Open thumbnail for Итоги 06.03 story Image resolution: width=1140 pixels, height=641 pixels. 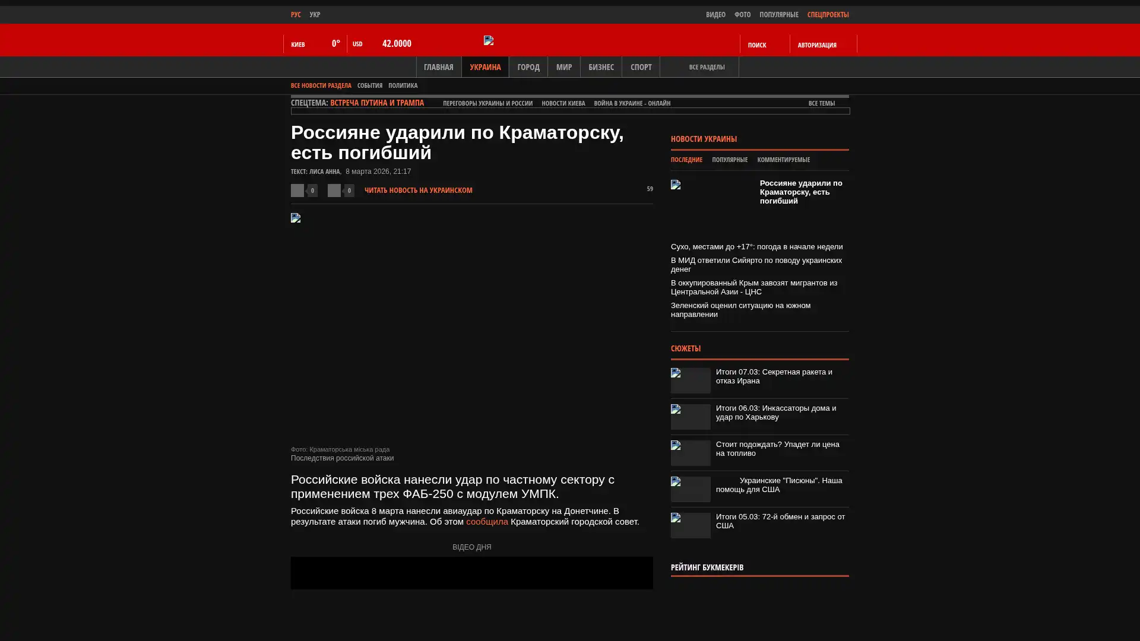click(691, 417)
